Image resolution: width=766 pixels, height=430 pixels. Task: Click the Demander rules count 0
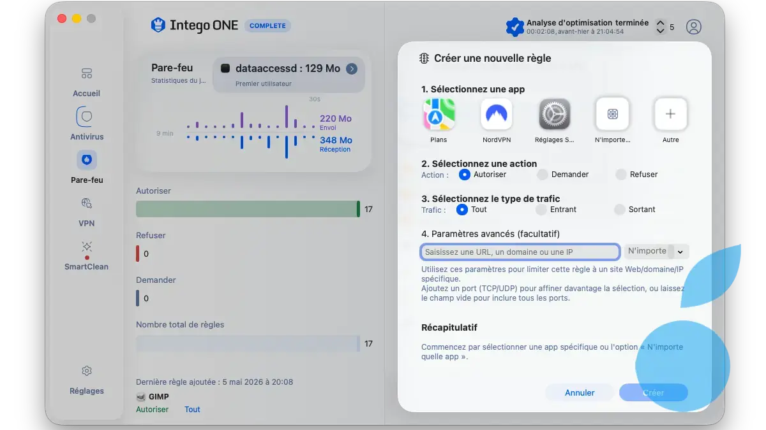coord(146,298)
